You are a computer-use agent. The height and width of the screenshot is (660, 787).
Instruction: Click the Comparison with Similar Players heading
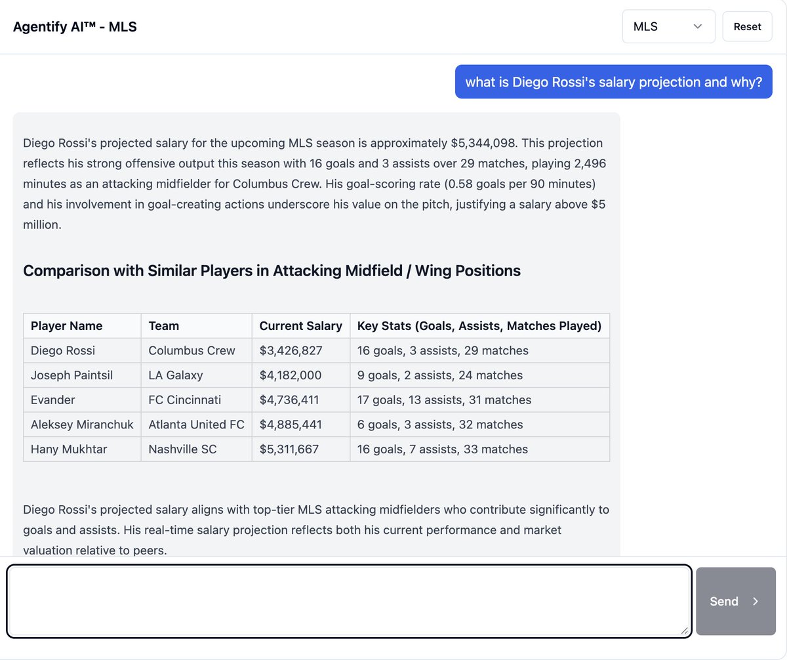click(272, 270)
